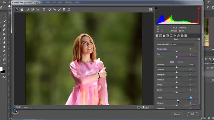
Task: Switch to the Effects fx tab
Action: (178, 36)
